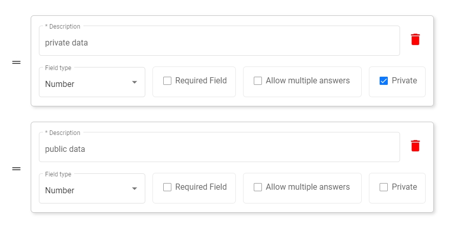463x226 pixels.
Task: Uncheck Private on private data field
Action: pos(384,81)
